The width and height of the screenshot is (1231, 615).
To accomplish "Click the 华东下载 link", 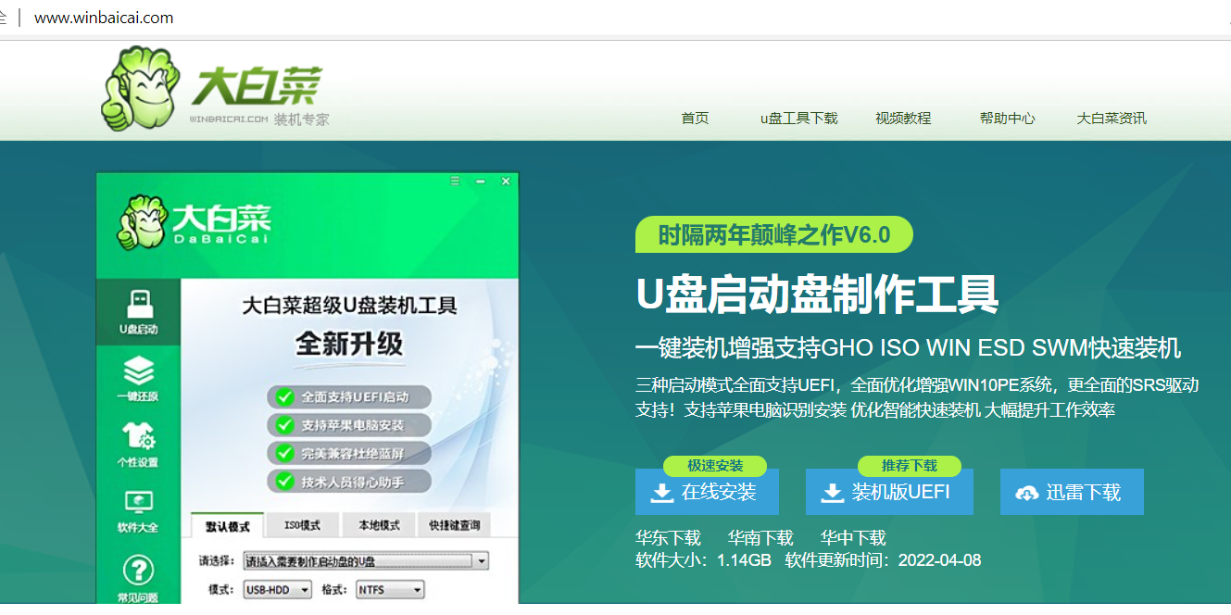I will [x=668, y=538].
